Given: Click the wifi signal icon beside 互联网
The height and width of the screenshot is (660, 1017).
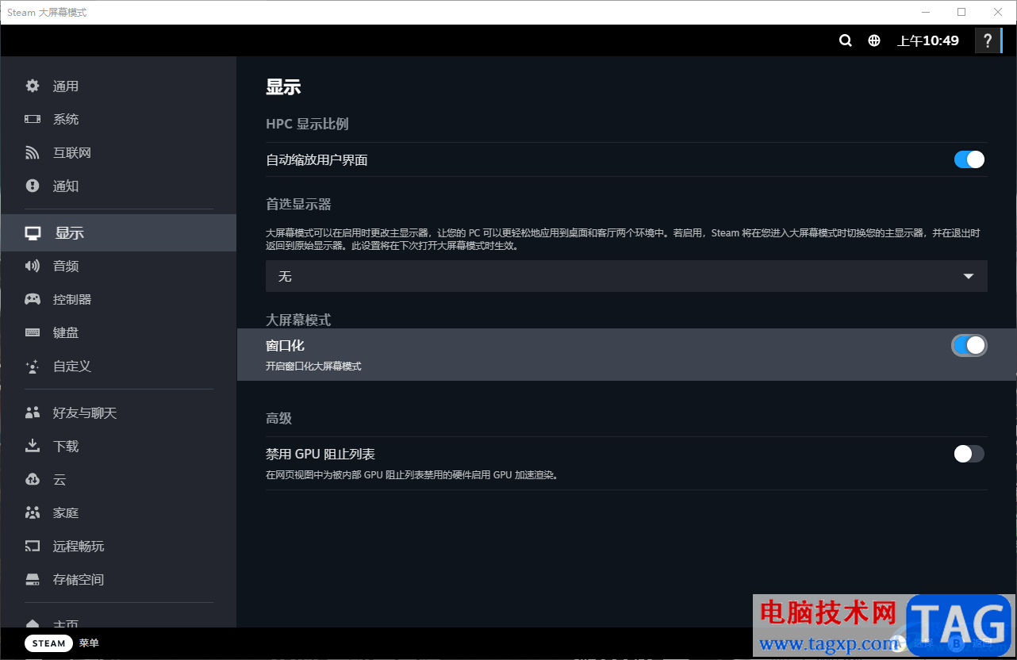Looking at the screenshot, I should pyautogui.click(x=33, y=152).
